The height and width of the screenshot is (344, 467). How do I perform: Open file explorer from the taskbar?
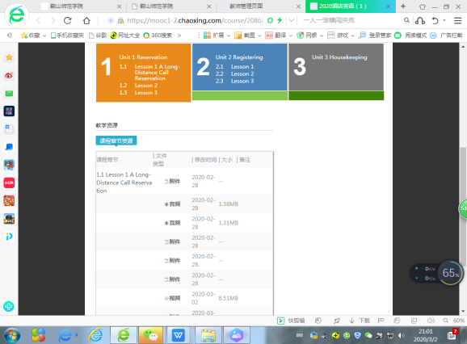[208, 335]
